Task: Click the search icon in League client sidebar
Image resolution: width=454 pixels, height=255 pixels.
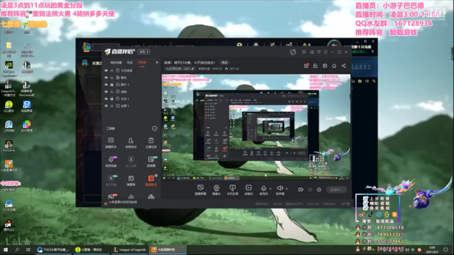Action: [374, 81]
